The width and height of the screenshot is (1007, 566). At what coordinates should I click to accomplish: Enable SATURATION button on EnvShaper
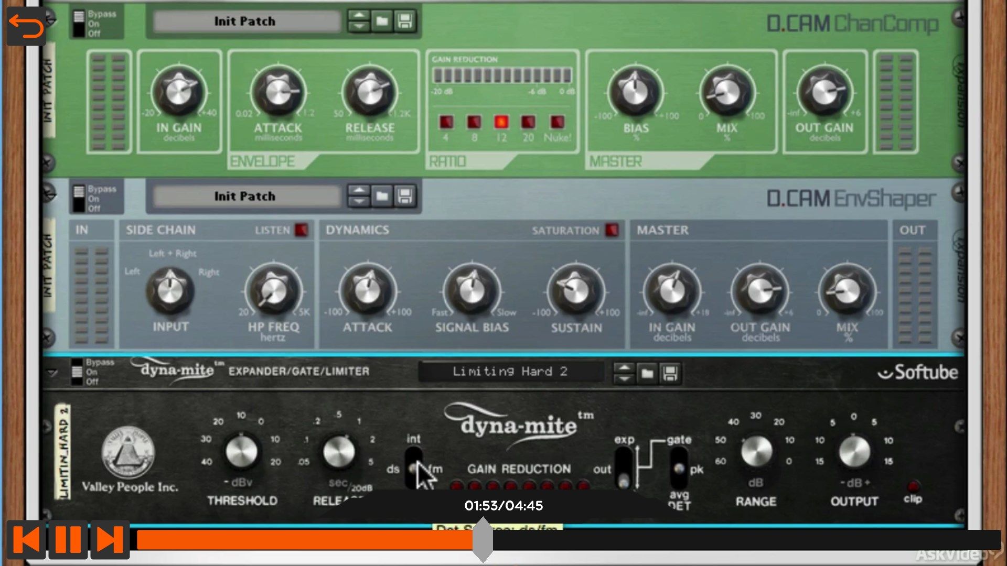click(x=612, y=230)
